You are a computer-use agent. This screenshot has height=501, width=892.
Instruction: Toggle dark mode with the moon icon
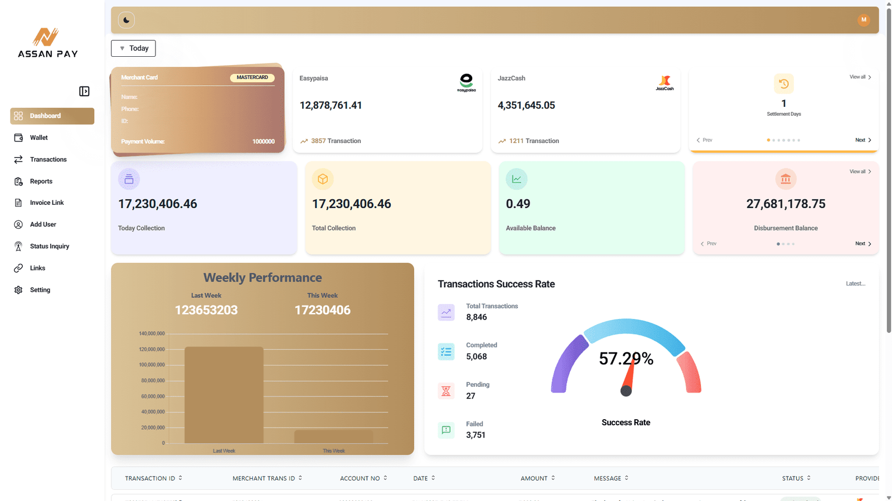pos(127,20)
